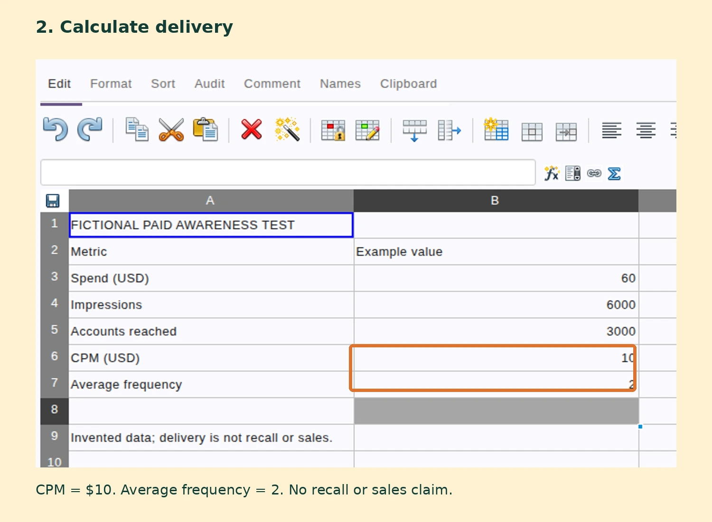The image size is (712, 522).
Task: Click the sparkle grid move-from icon
Action: coord(496,130)
